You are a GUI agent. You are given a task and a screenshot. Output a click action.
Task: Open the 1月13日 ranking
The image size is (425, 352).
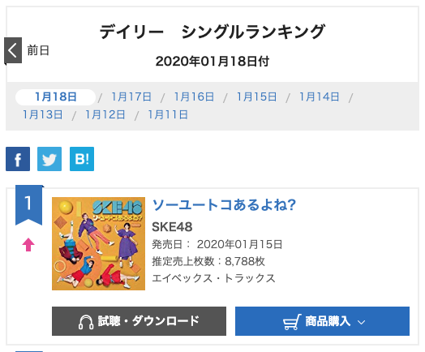[x=42, y=115]
